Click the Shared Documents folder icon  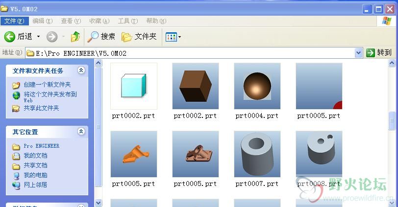pos(16,166)
